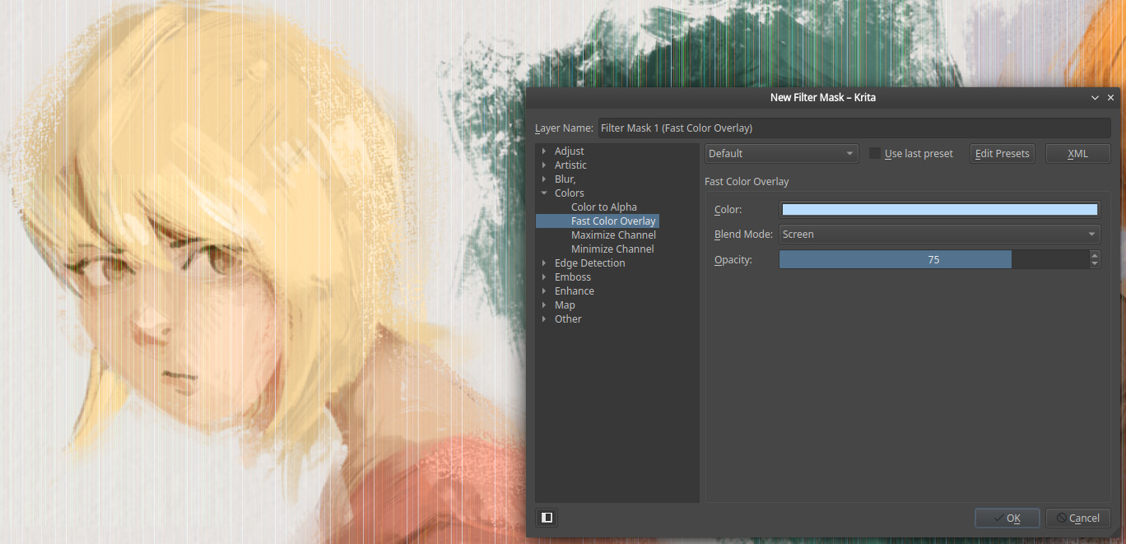
Task: Close the New Filter Mask dialog
Action: coord(1110,97)
